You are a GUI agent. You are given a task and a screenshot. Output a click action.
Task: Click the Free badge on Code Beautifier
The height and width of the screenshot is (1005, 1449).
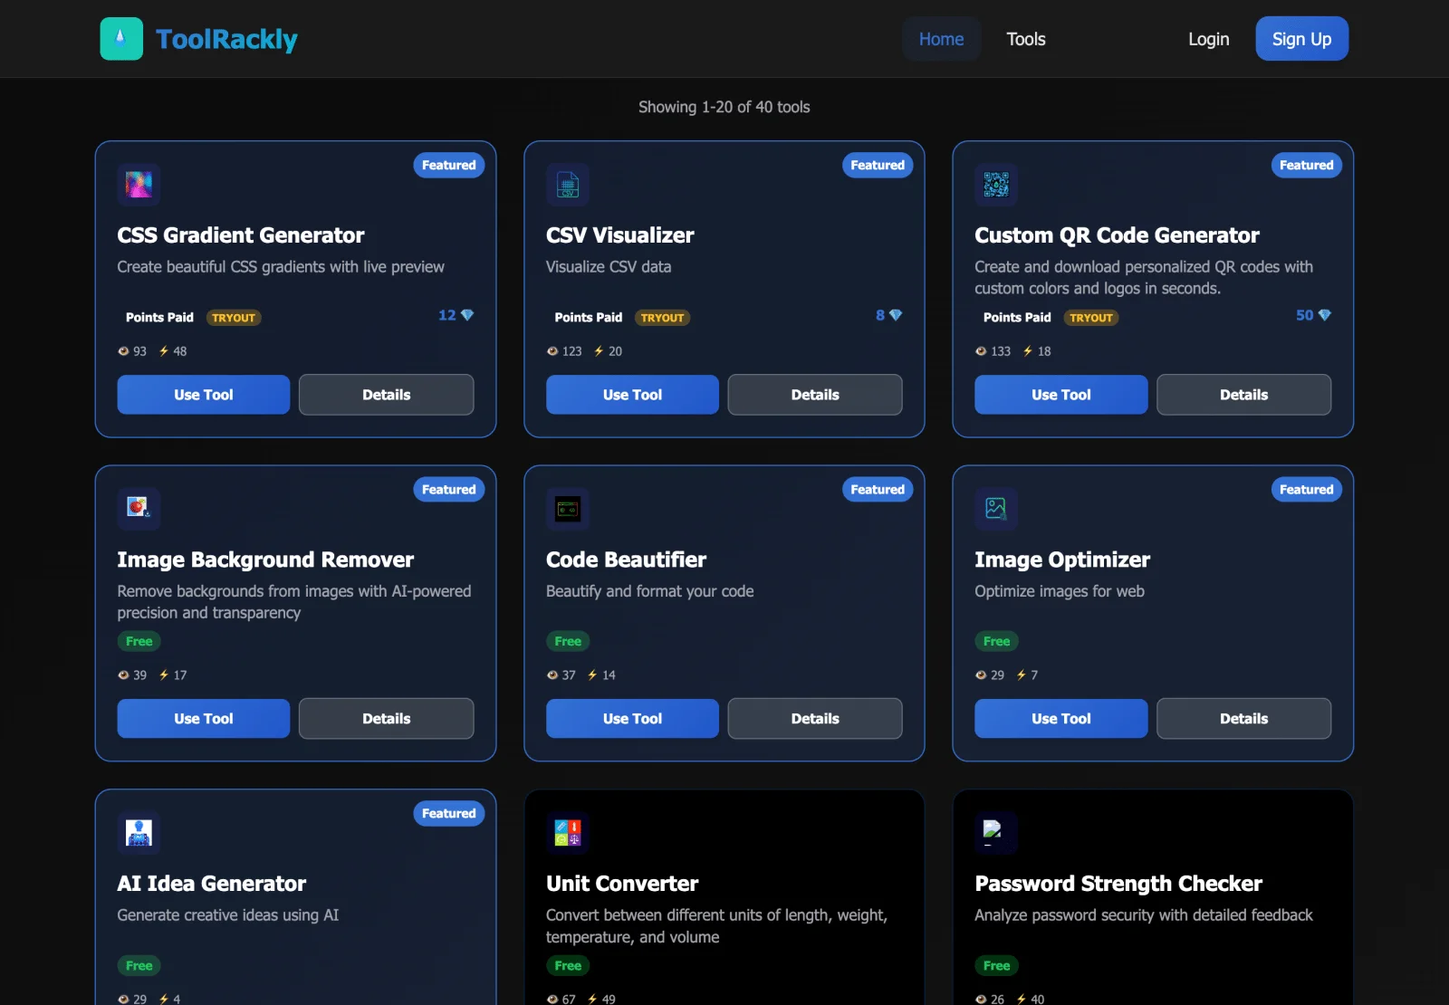coord(568,641)
